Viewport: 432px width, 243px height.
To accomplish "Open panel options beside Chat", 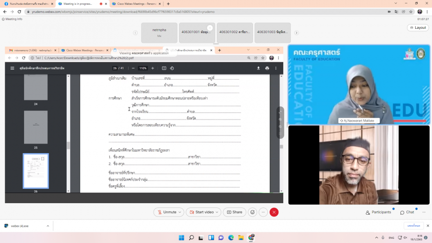I will [x=424, y=212].
